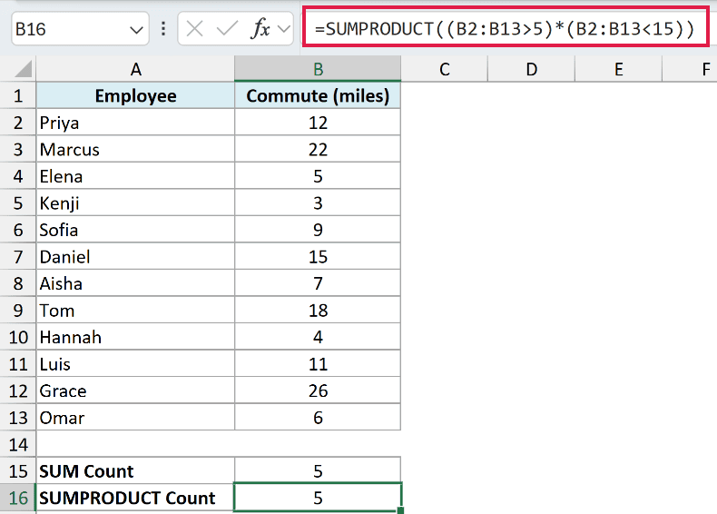Select the cell containing Daniel
The image size is (717, 514).
click(x=135, y=256)
